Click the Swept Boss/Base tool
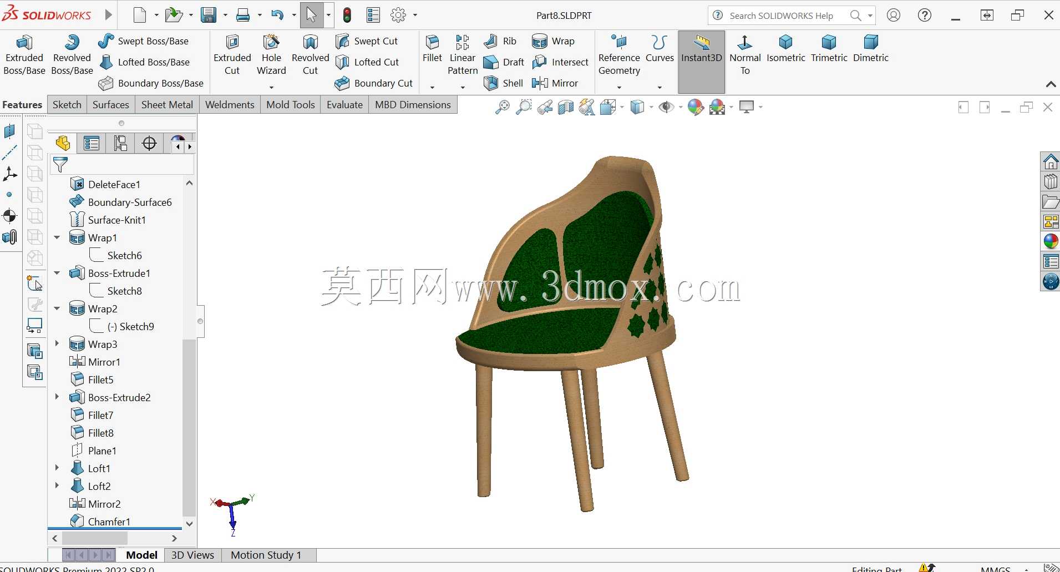 [x=144, y=41]
